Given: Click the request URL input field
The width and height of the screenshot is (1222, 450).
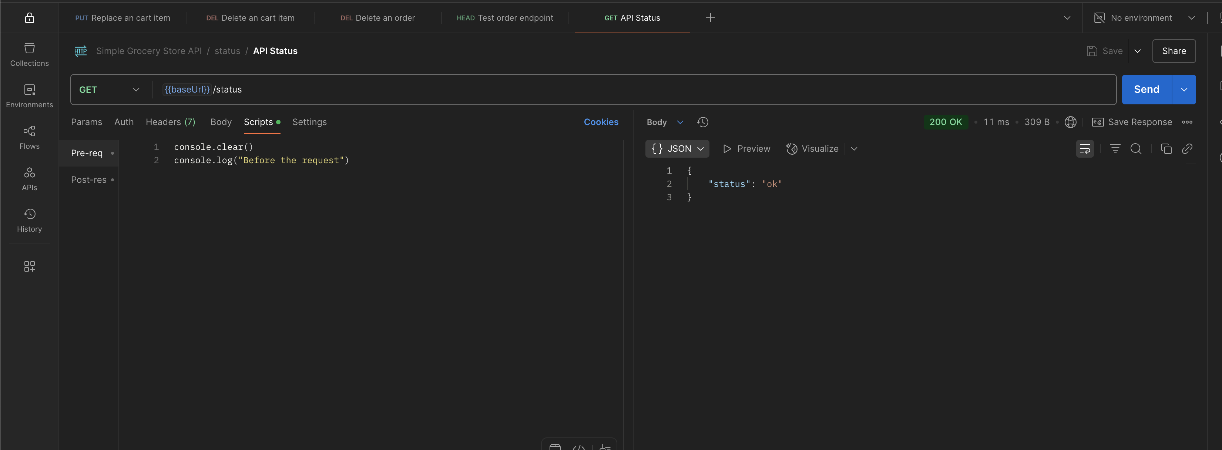Looking at the screenshot, I should point(617,90).
